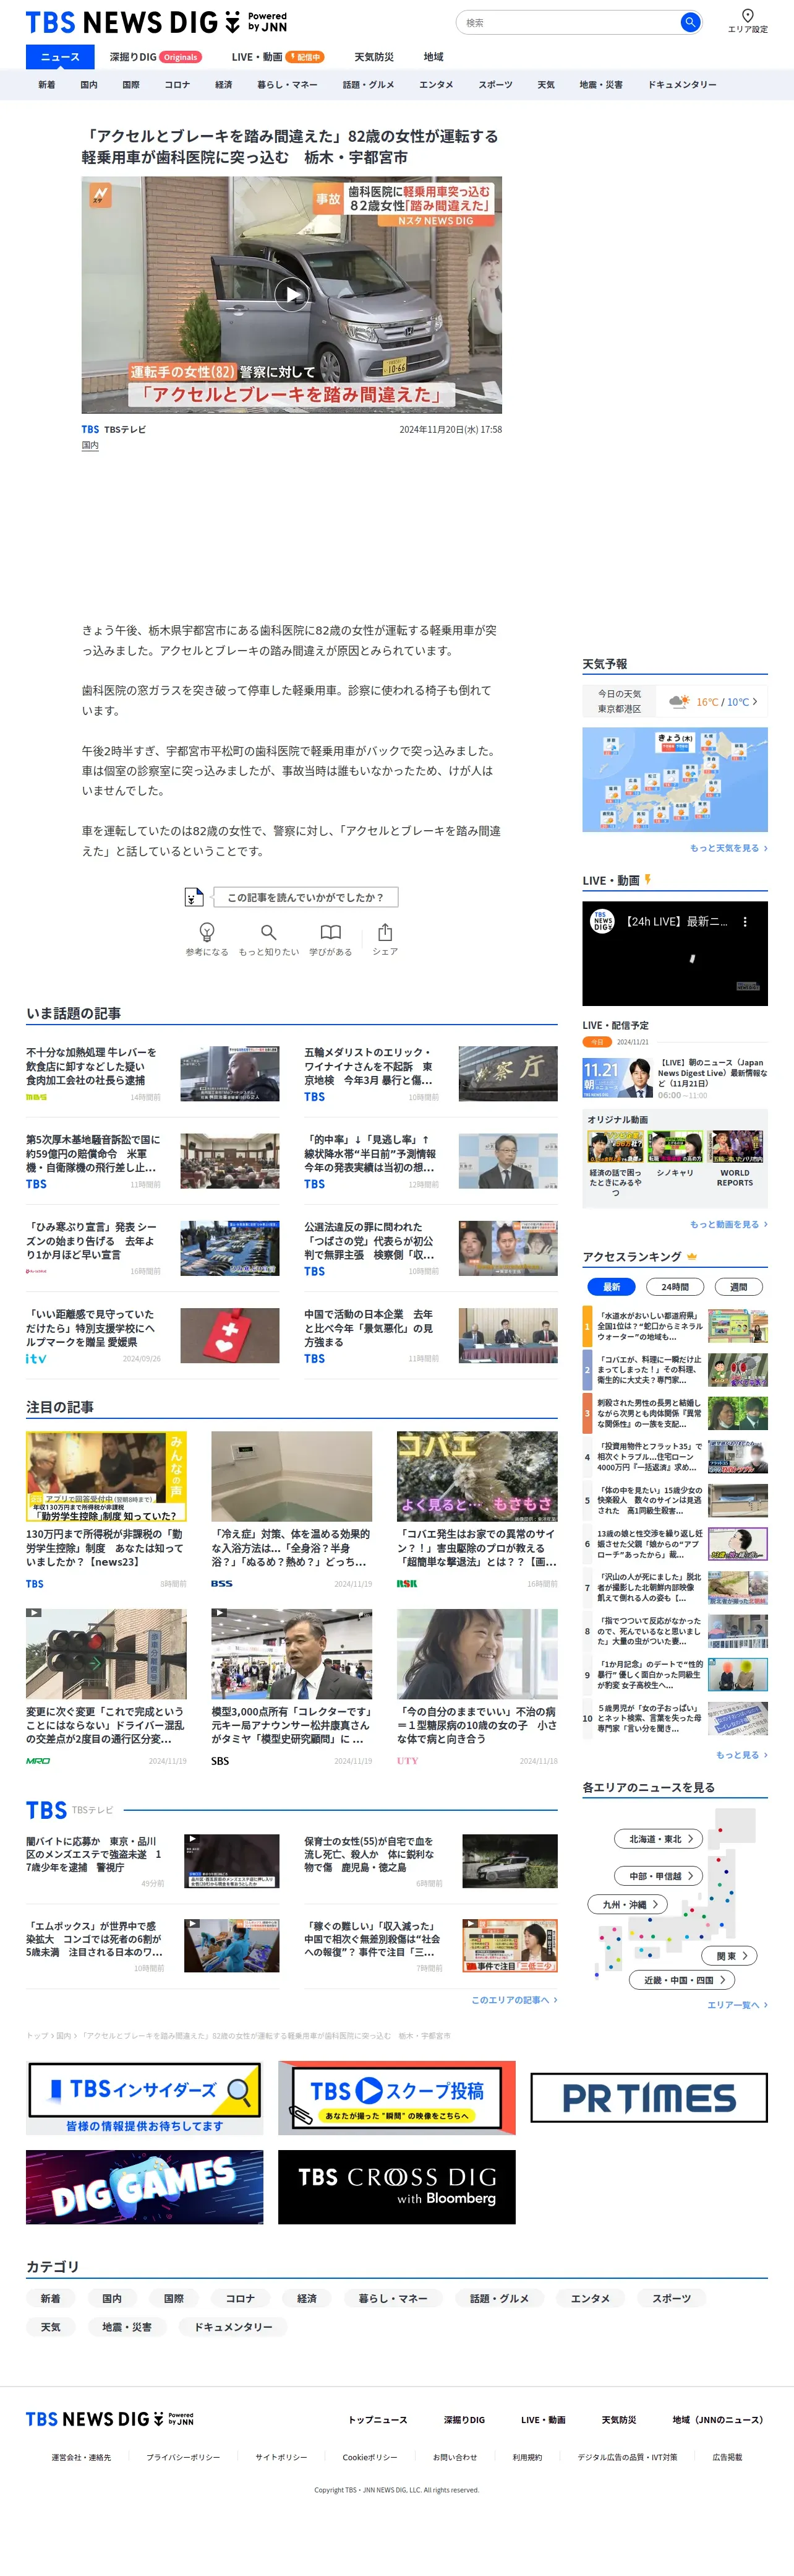Open the DIG GAMES banner
This screenshot has height=2576, width=794.
145,2187
